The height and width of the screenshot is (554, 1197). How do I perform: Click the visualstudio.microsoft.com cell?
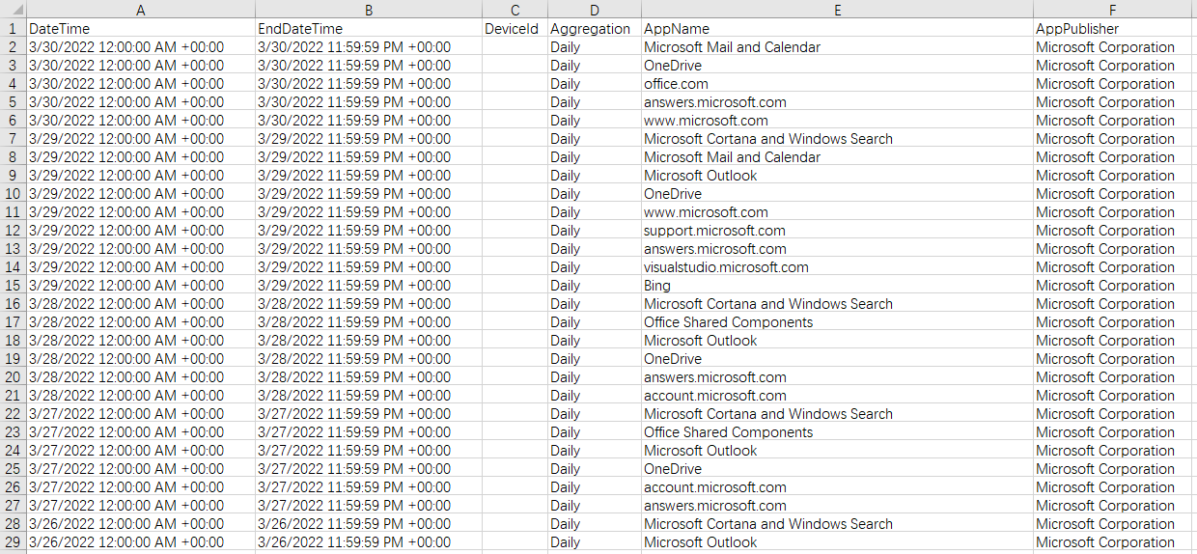coord(837,267)
